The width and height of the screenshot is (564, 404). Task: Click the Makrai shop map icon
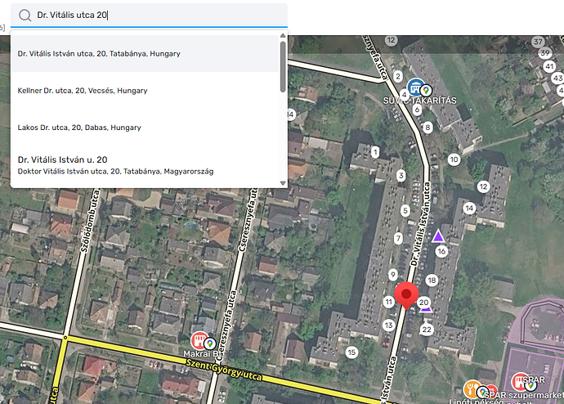(199, 340)
